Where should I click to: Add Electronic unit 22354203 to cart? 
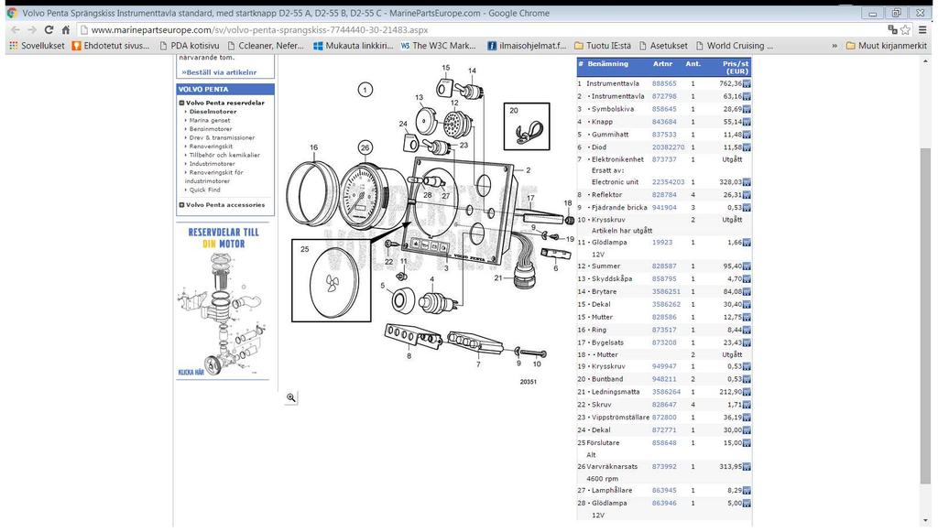tap(747, 182)
